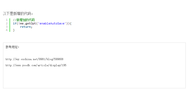Click the 参考地址 label in the box
This screenshot has height=97, width=189.
12,47
